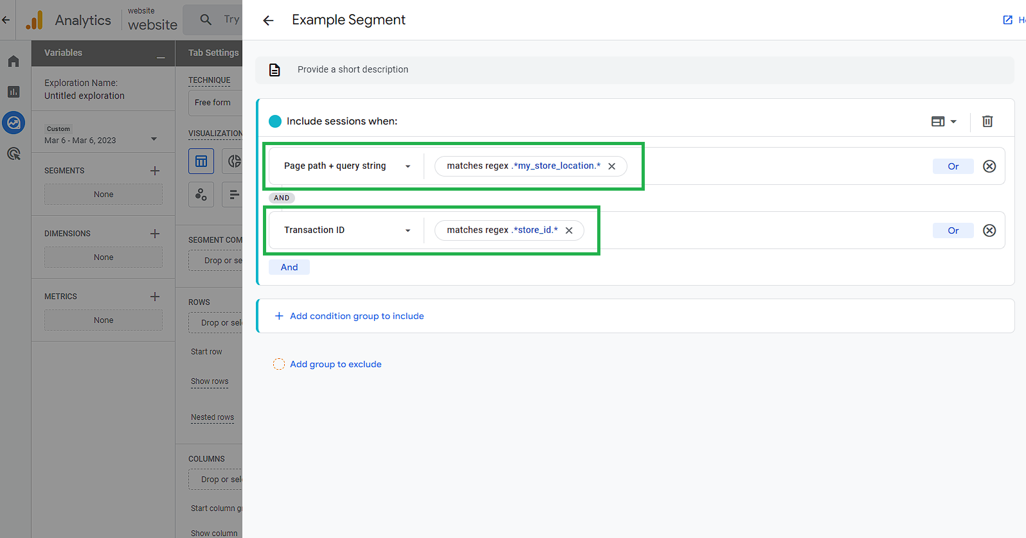Screen dimensions: 1026x538
Task: Add a new metric with plus icon
Action: (x=155, y=297)
